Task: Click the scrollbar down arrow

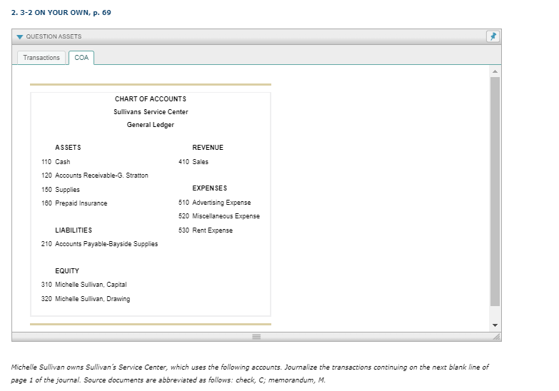Action: pos(495,325)
